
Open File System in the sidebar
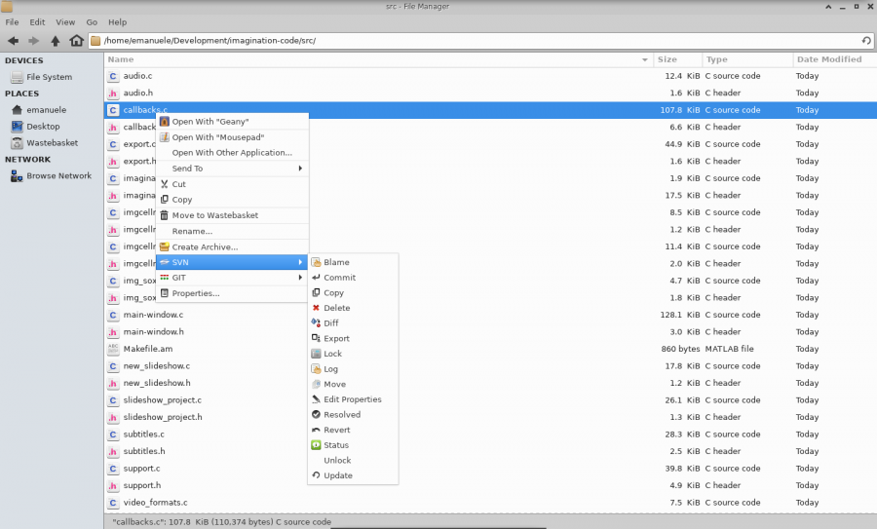[50, 77]
